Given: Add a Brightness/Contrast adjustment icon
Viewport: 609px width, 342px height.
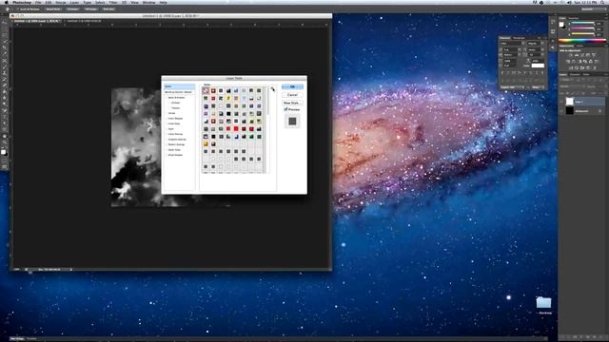Looking at the screenshot, I should click(x=571, y=55).
